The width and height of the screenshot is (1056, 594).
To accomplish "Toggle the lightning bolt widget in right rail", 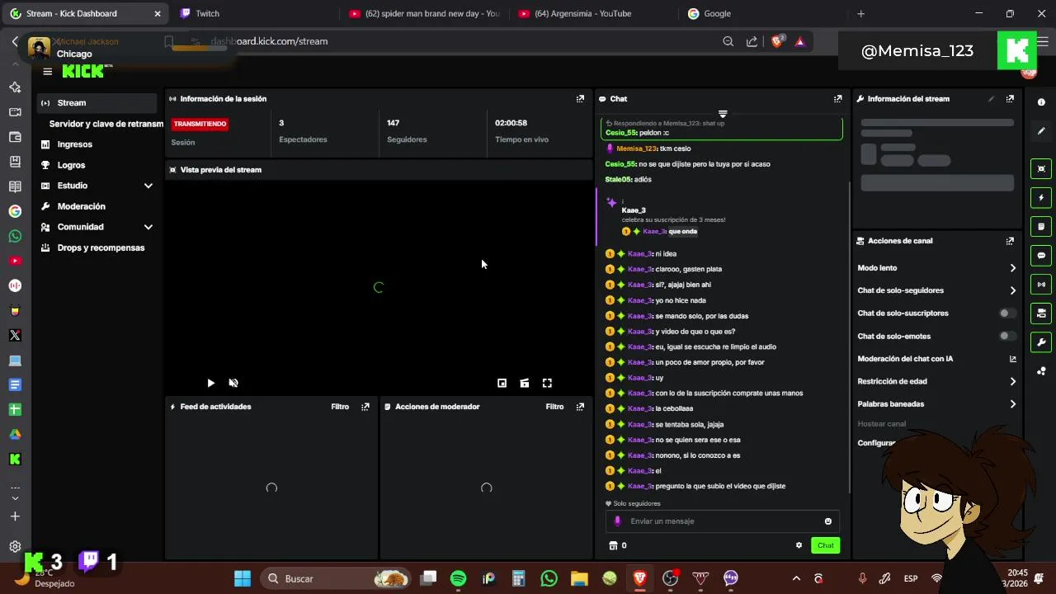I will [1041, 198].
